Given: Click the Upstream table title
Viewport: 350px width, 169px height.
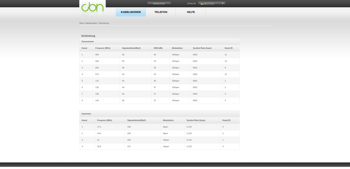Looking at the screenshot, I should pyautogui.click(x=86, y=114).
